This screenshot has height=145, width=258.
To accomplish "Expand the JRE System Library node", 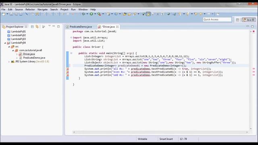I will click(9, 62).
